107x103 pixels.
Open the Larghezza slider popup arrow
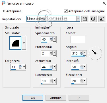tap(24, 67)
